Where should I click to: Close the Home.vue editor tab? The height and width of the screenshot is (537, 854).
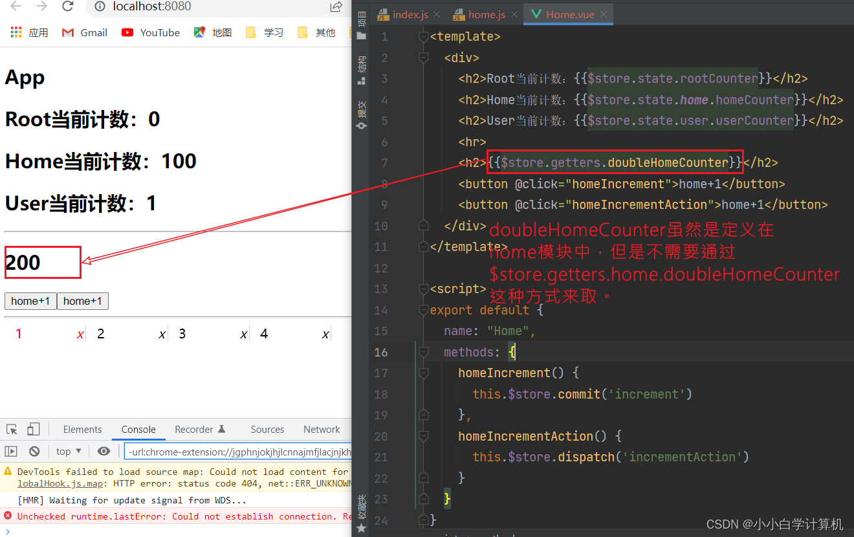pos(604,14)
